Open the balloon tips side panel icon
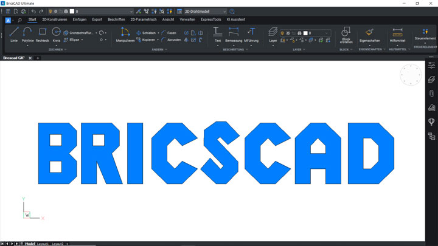Viewport: 438px width, 246px height. click(x=431, y=121)
